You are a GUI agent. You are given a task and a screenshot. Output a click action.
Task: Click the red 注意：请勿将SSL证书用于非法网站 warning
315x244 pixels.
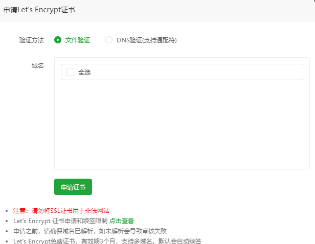61,210
